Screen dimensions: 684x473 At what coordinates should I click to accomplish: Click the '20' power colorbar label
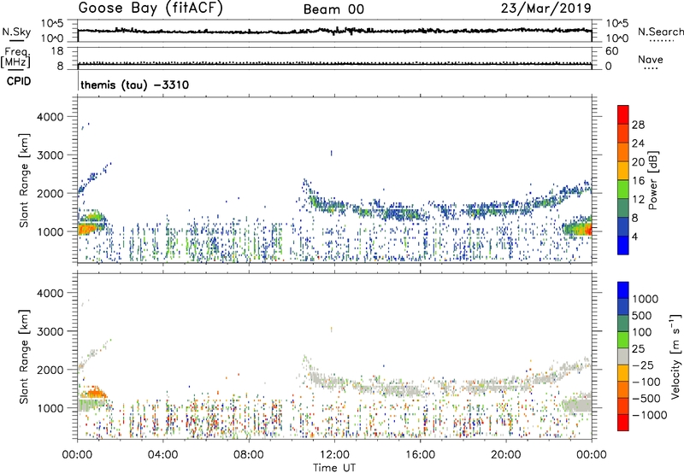[x=638, y=162]
